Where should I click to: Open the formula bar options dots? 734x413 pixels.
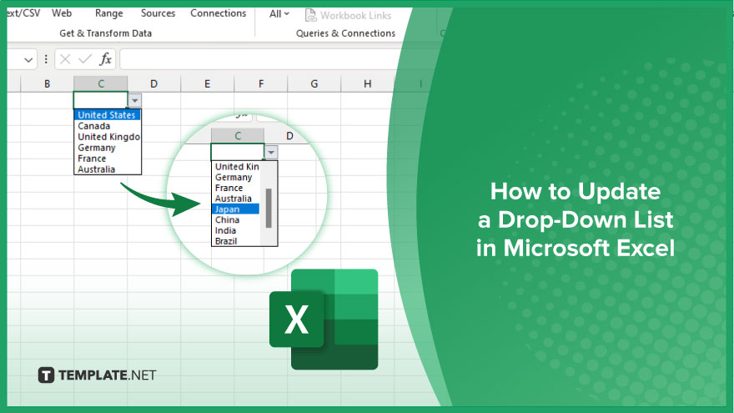pyautogui.click(x=46, y=59)
